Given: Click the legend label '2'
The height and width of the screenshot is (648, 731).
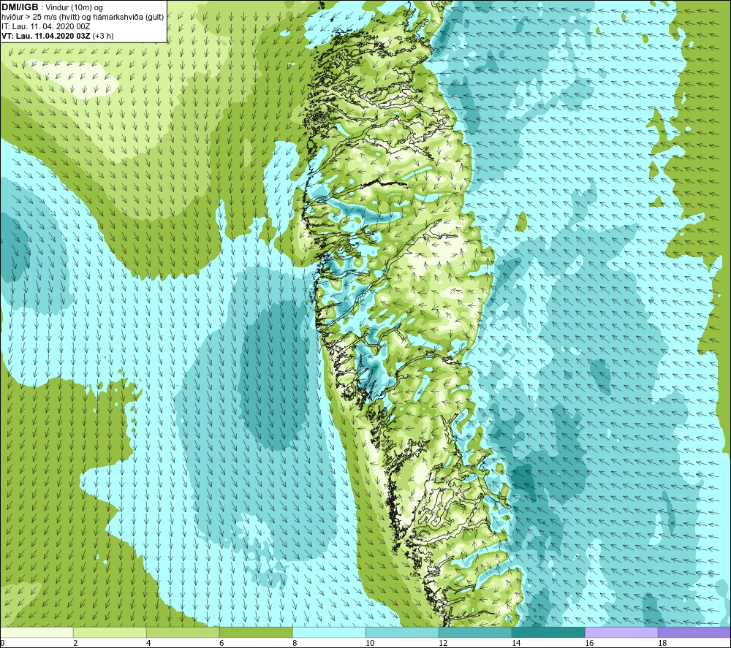Looking at the screenshot, I should [75, 643].
